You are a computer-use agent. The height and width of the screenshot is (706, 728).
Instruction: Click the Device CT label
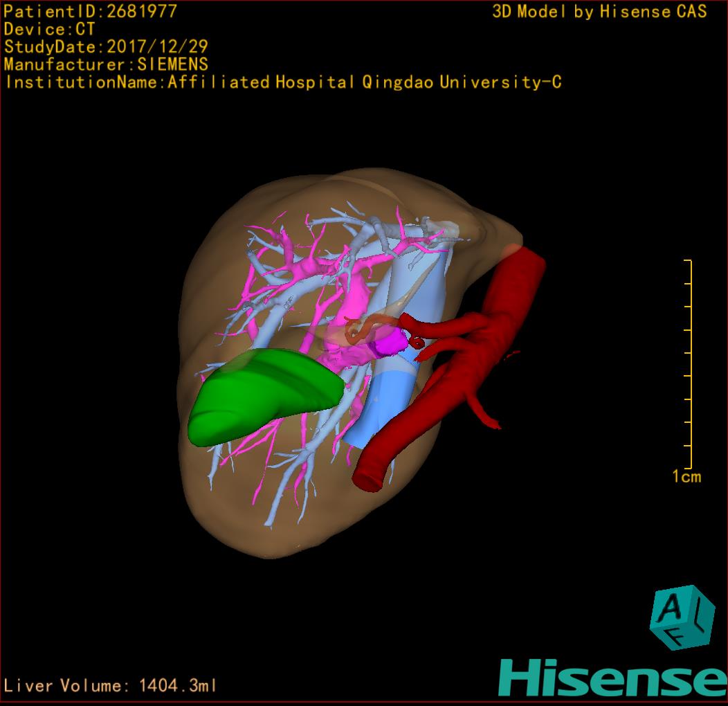pos(49,29)
